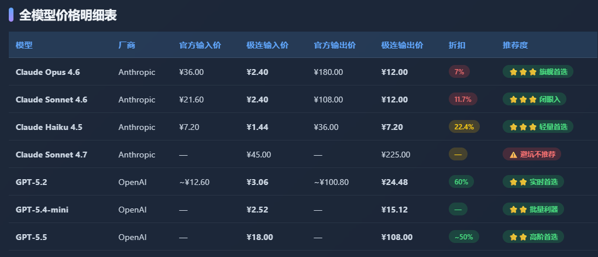
Task: Click the 轻量首选 star badge
Action: click(538, 126)
